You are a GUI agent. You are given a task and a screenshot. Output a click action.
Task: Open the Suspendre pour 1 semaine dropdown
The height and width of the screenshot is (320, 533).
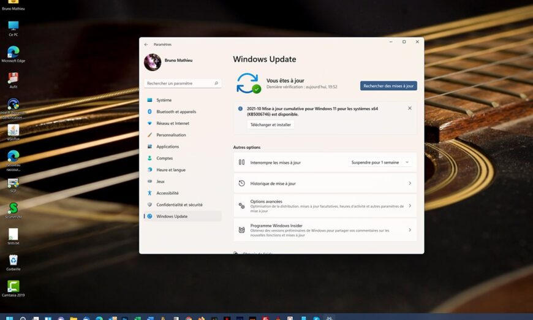[x=380, y=162]
